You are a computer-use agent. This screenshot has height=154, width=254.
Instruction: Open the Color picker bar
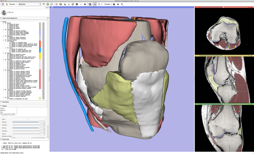[x=29, y=119]
